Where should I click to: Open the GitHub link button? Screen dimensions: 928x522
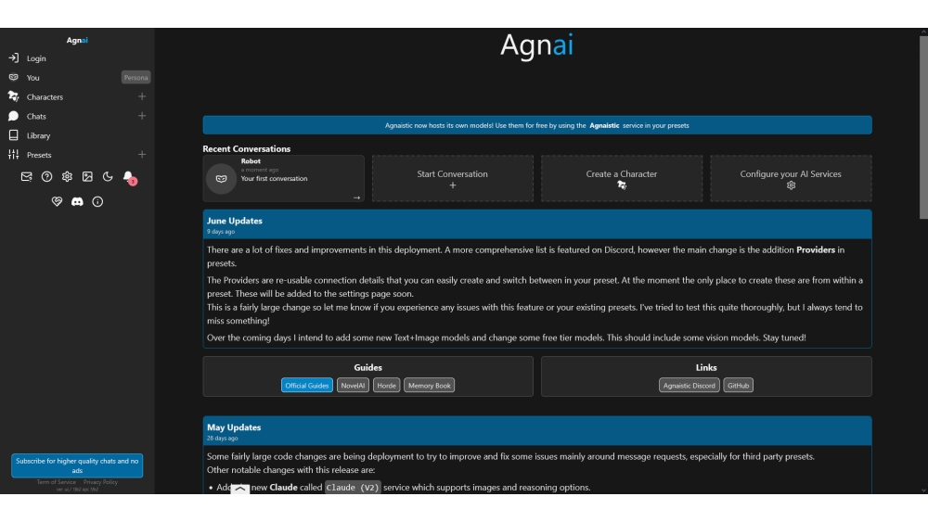738,386
